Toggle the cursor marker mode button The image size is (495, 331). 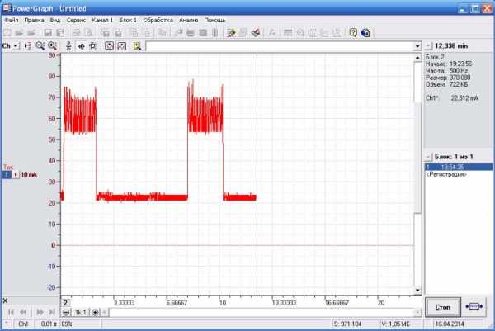click(27, 46)
